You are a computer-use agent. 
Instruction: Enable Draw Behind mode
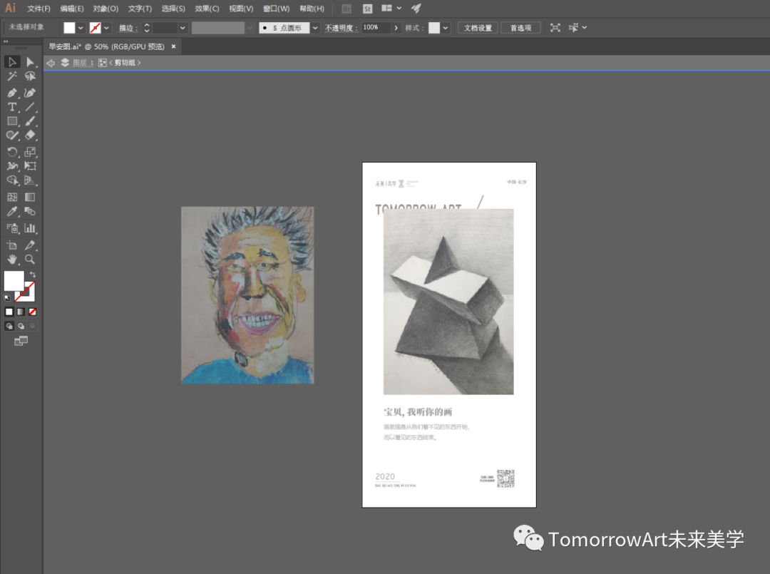coord(21,326)
